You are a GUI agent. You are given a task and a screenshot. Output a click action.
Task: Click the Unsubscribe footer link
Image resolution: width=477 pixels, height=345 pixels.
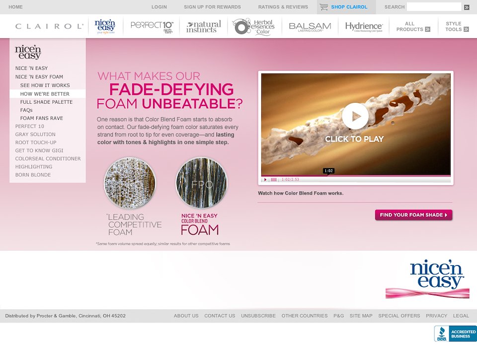click(x=258, y=316)
